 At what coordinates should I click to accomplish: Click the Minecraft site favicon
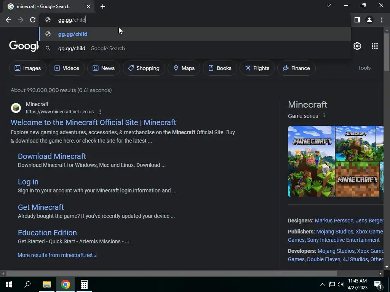[x=16, y=108]
